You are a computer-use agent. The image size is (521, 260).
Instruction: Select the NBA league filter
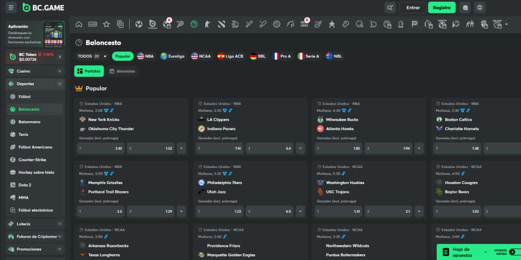145,56
